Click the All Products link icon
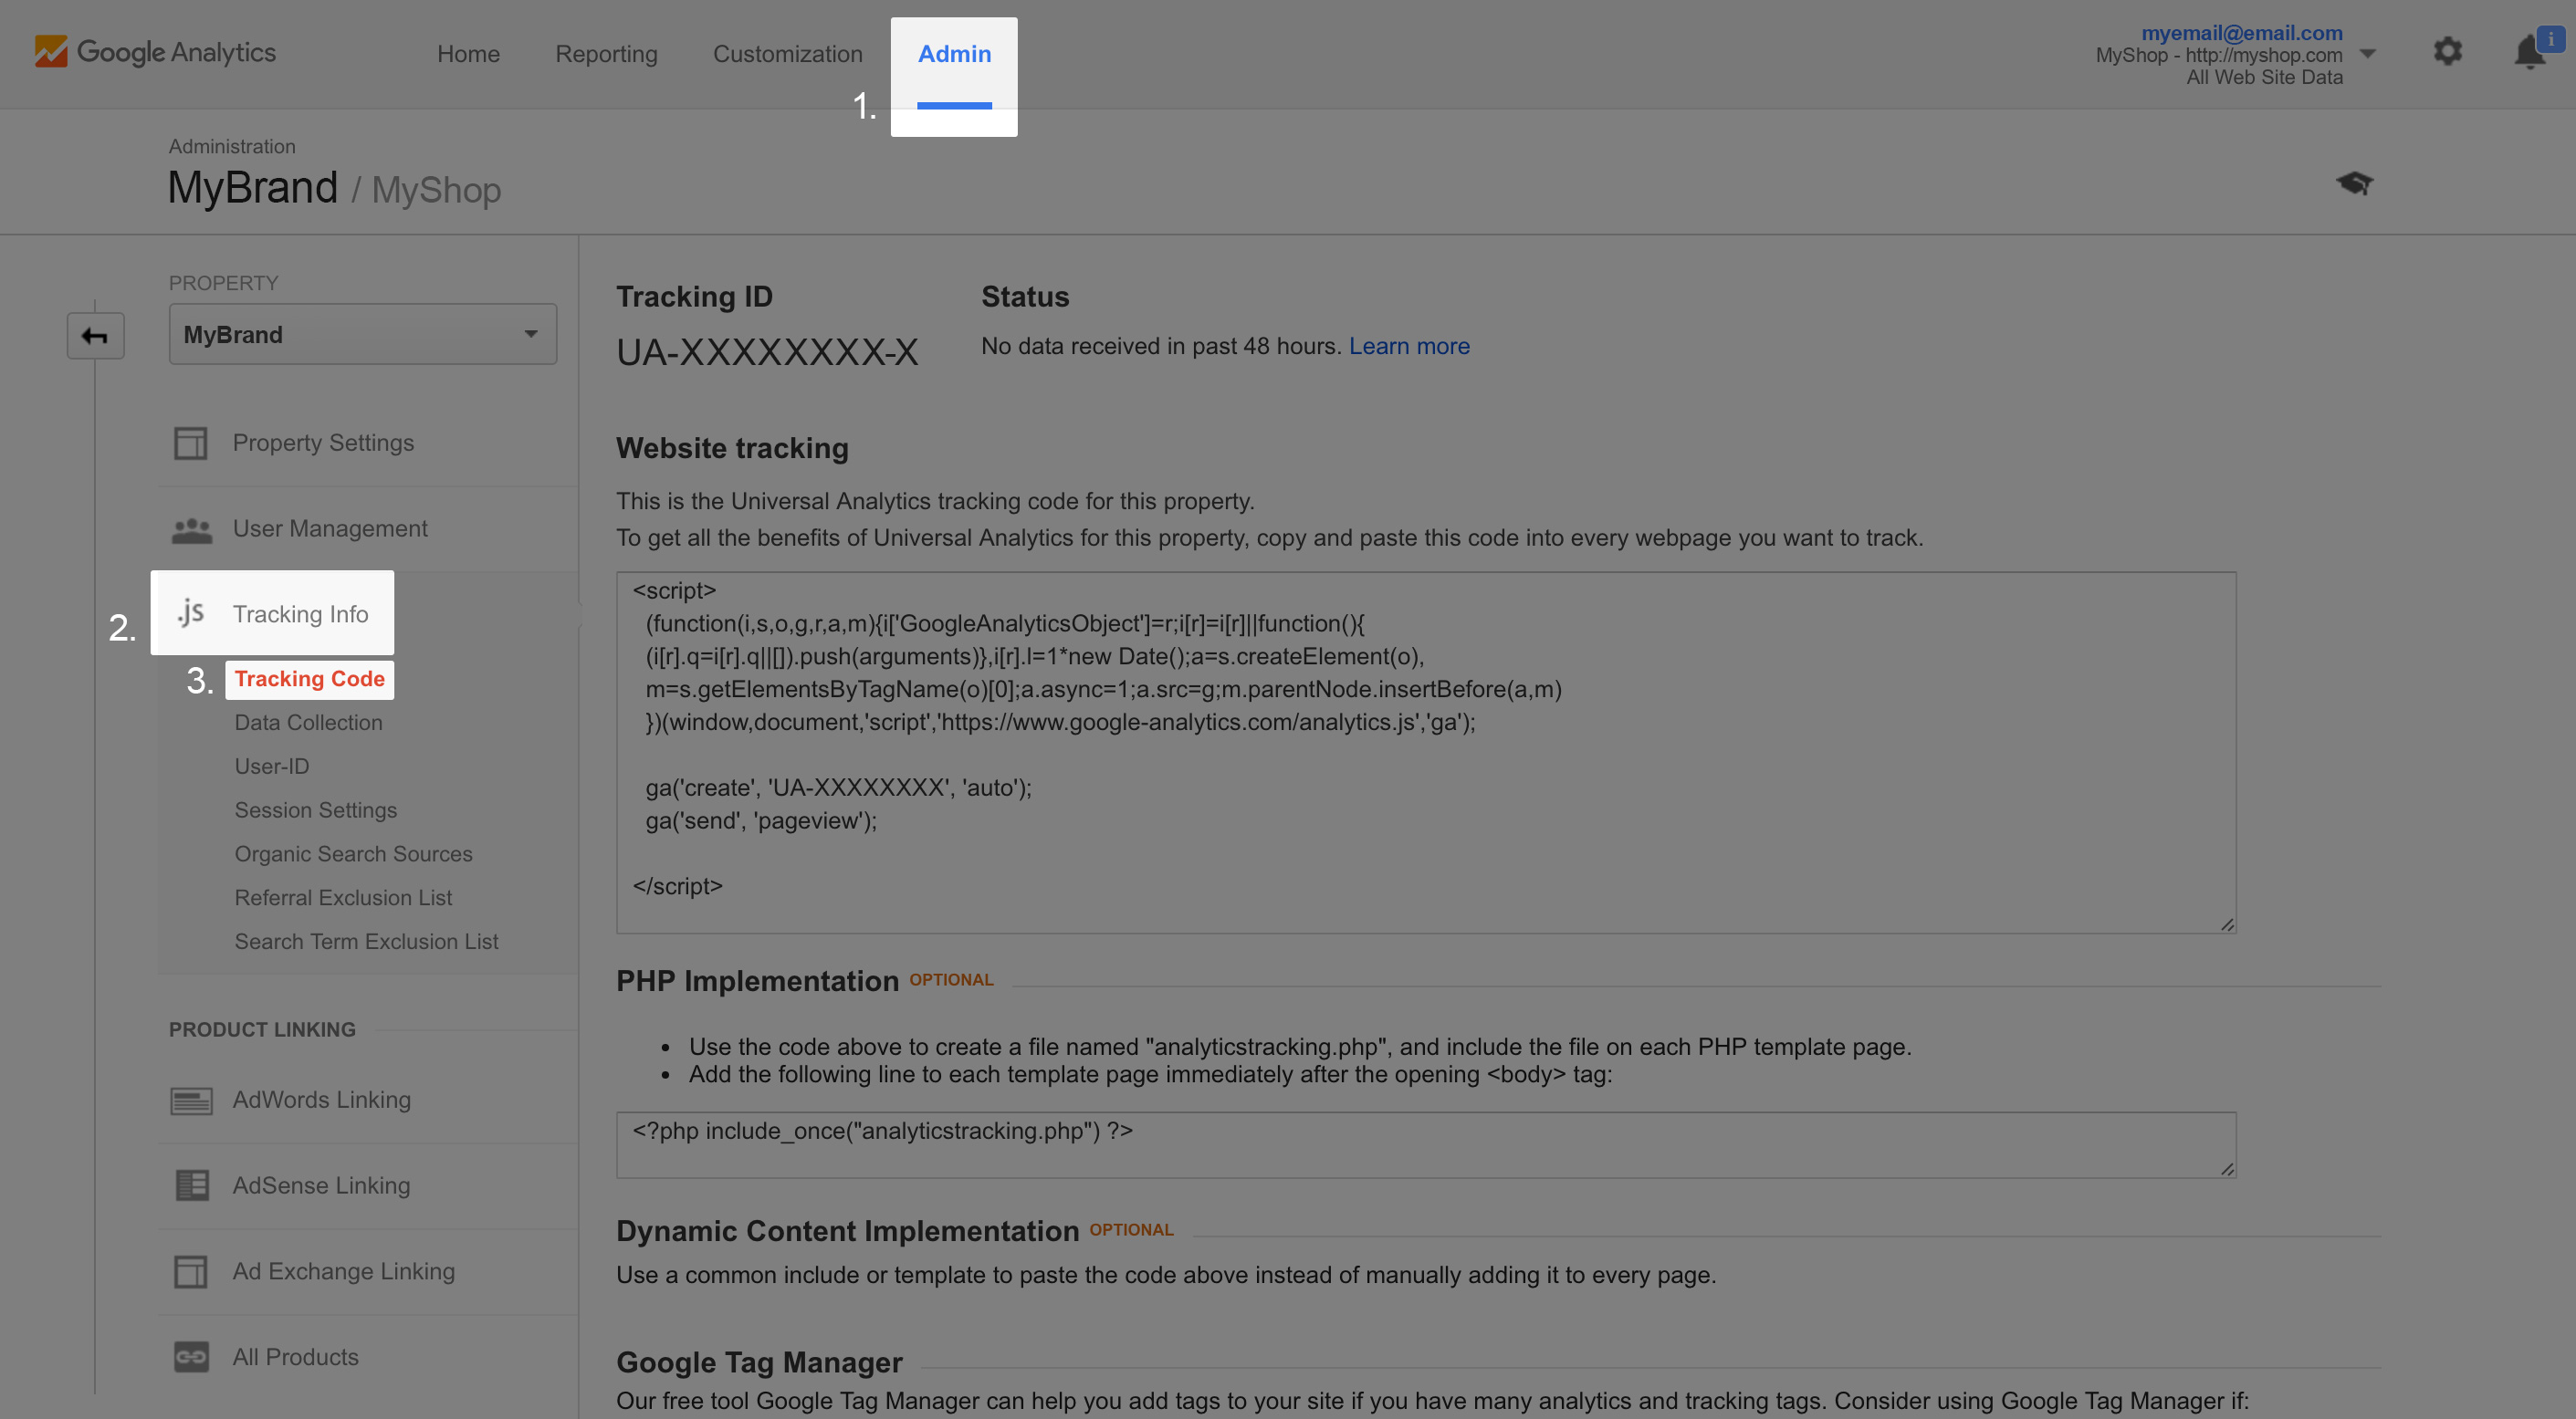Image resolution: width=2576 pixels, height=1419 pixels. (x=191, y=1357)
